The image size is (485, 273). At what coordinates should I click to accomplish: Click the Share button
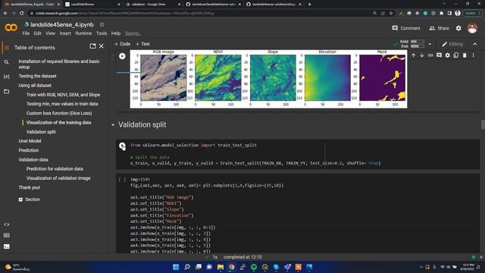(439, 28)
